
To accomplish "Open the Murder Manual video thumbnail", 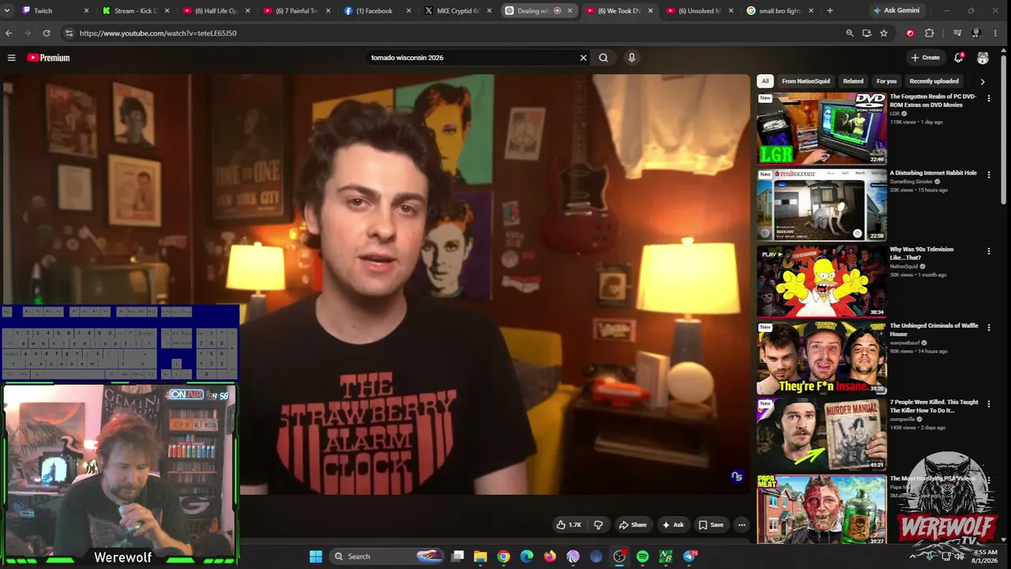I will (821, 435).
